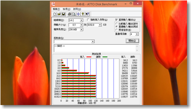Select the 重疊輸入/輸出測試 radio button

pyautogui.click(x=116, y=27)
